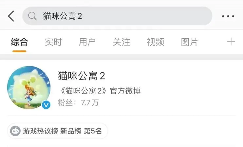Viewport: 243px width, 147px height.
Task: Tap the 粉丝 7.7万 follower count
Action: click(x=78, y=102)
